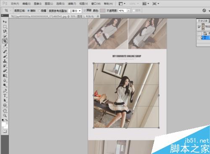Expand the tools panel double-arrow
Viewport: 210px width, 154px height.
[x=3, y=15]
